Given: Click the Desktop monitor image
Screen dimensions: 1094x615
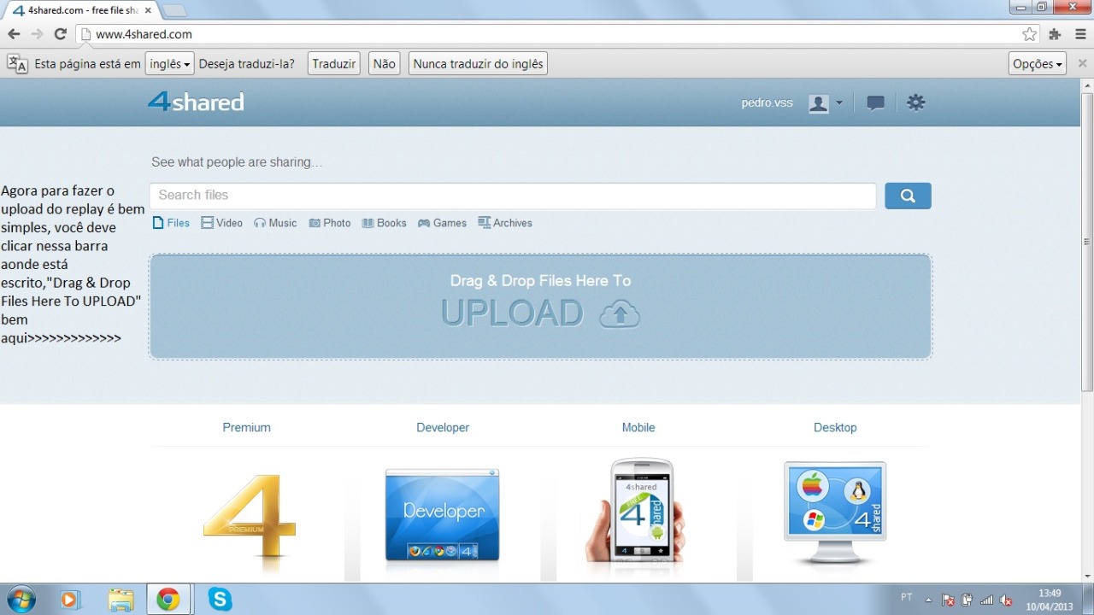Looking at the screenshot, I should tap(835, 512).
